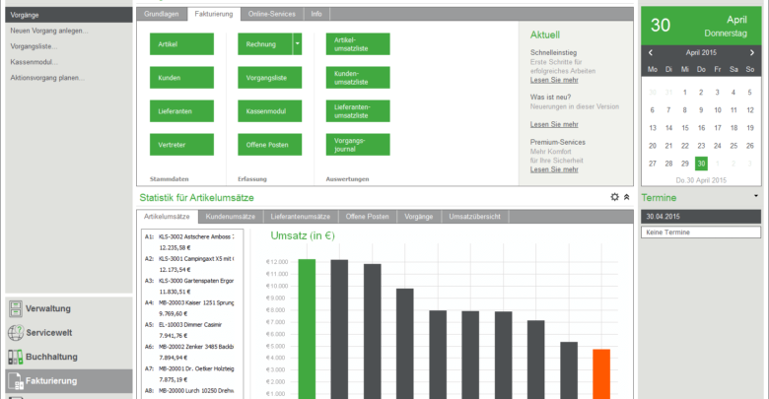Show the Umsatzübersicht tab
This screenshot has width=769, height=399.
(474, 216)
